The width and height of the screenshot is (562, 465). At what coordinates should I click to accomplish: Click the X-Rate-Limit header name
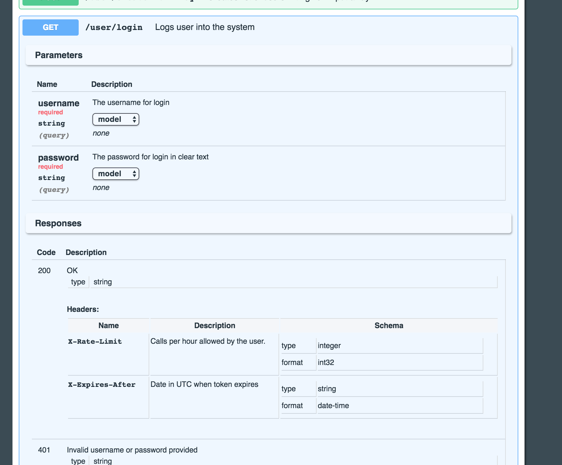point(95,342)
